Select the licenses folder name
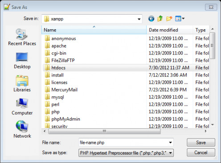221x163 pixels. (x=59, y=82)
